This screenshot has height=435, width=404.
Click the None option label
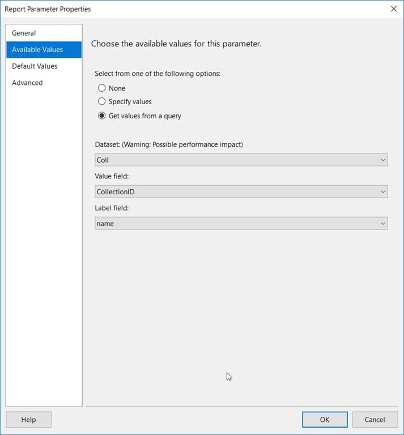click(117, 88)
